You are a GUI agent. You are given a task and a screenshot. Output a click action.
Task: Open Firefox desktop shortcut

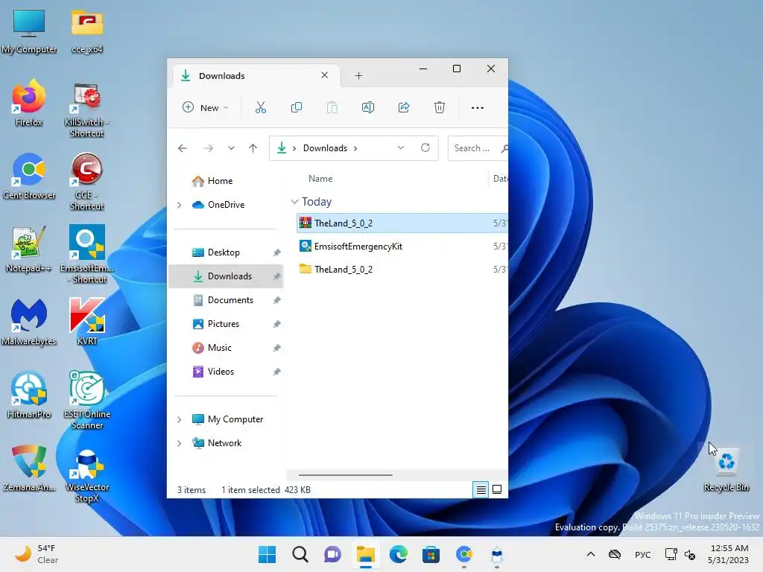[x=29, y=103]
